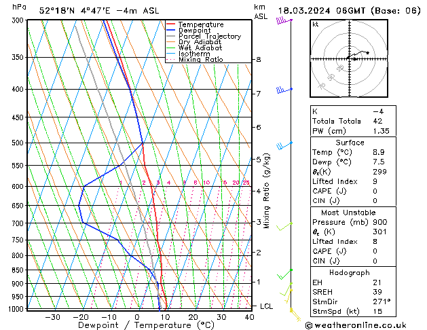Click the 40 temperature axis label
427x330 pixels.
point(249,318)
